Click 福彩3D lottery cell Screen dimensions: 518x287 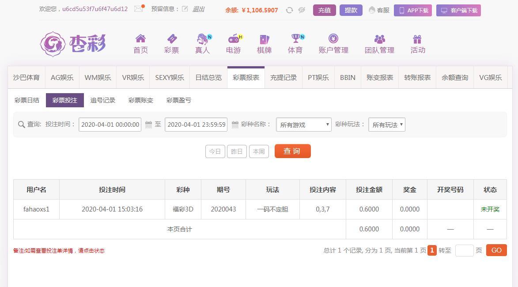point(183,209)
